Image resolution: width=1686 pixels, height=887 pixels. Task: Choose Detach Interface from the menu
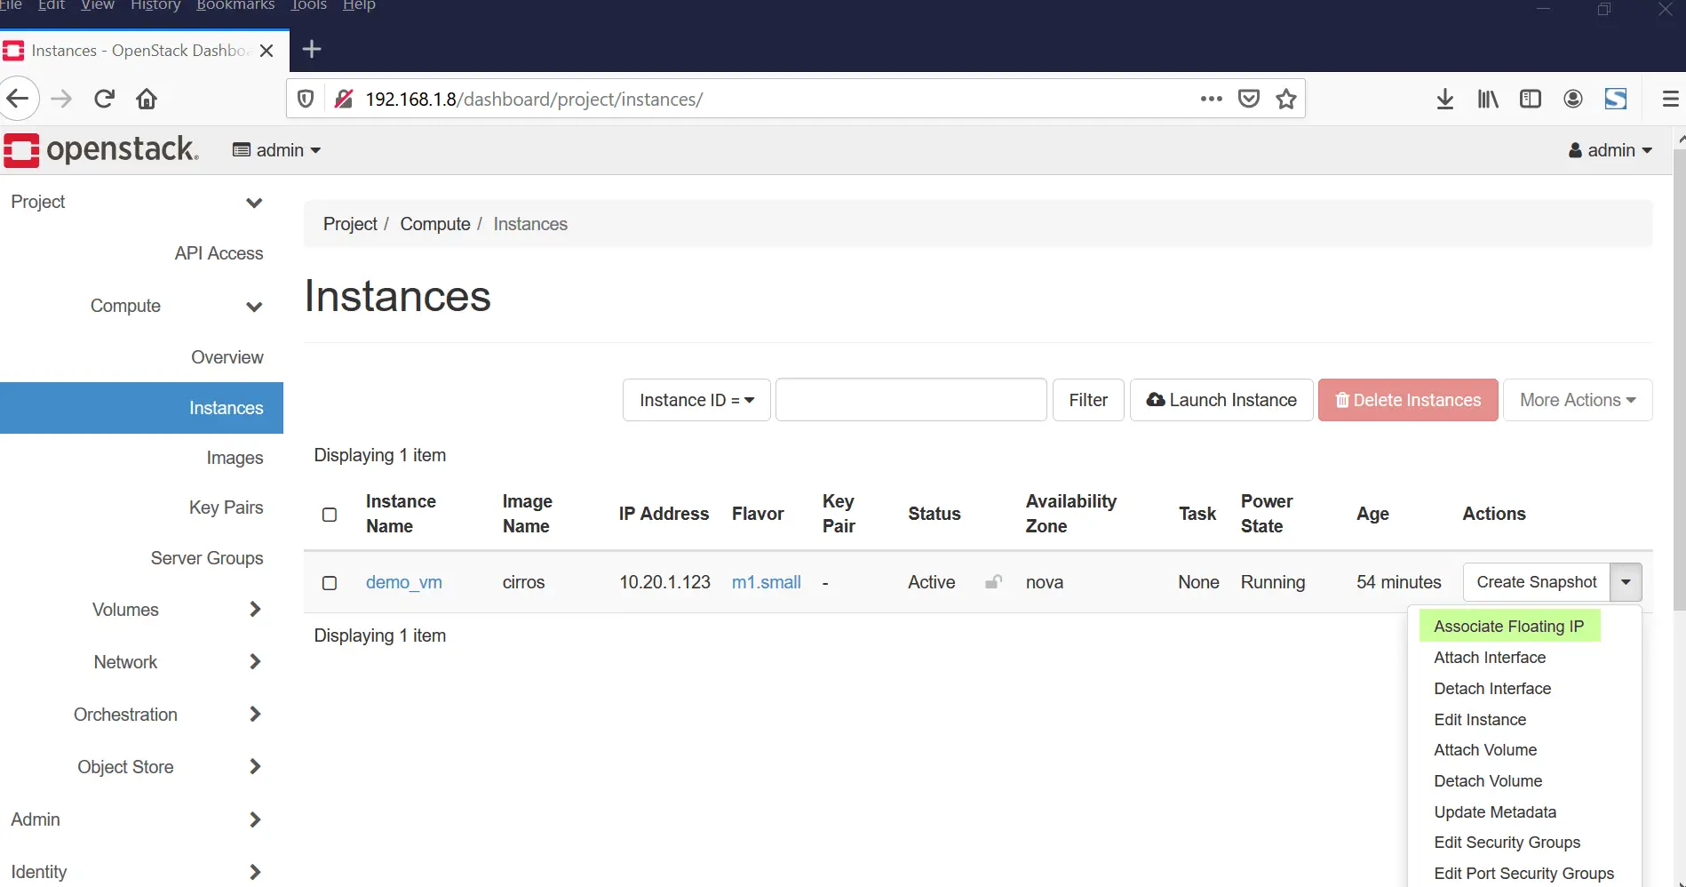pyautogui.click(x=1492, y=689)
